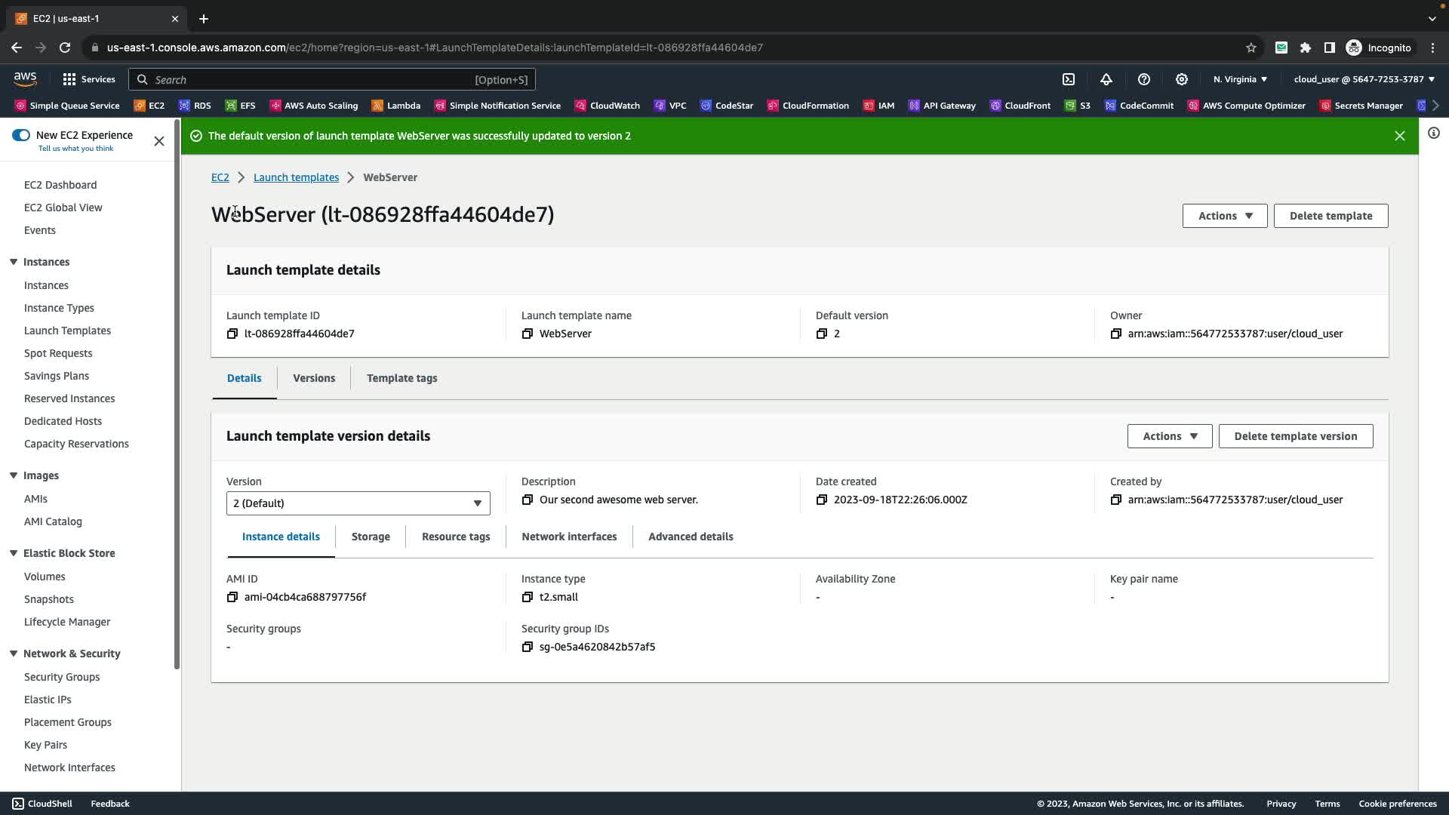Click the Delete template button
The height and width of the screenshot is (815, 1449).
1331,216
